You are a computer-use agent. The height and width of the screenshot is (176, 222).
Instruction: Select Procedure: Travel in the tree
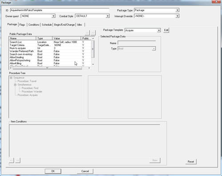[x=27, y=81]
